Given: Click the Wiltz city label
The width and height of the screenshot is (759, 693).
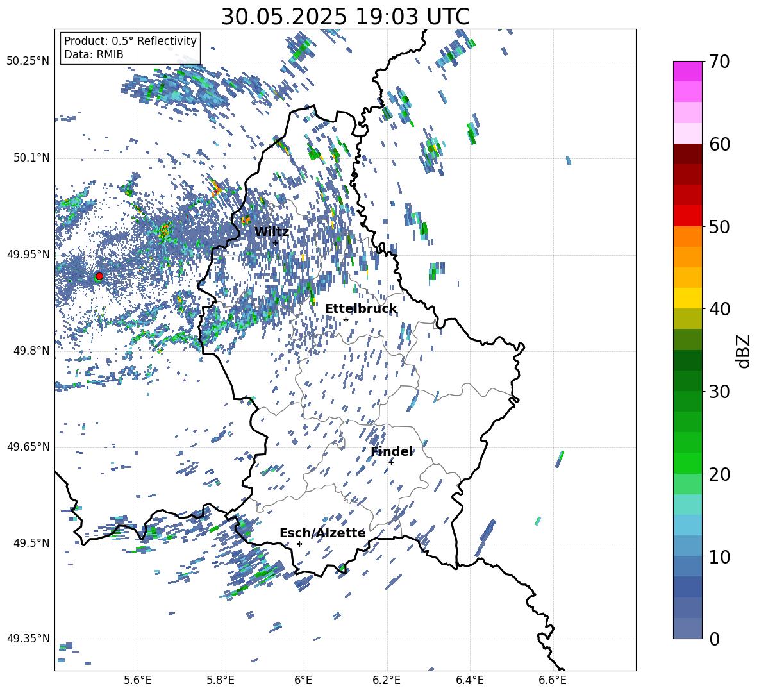Looking at the screenshot, I should (272, 231).
